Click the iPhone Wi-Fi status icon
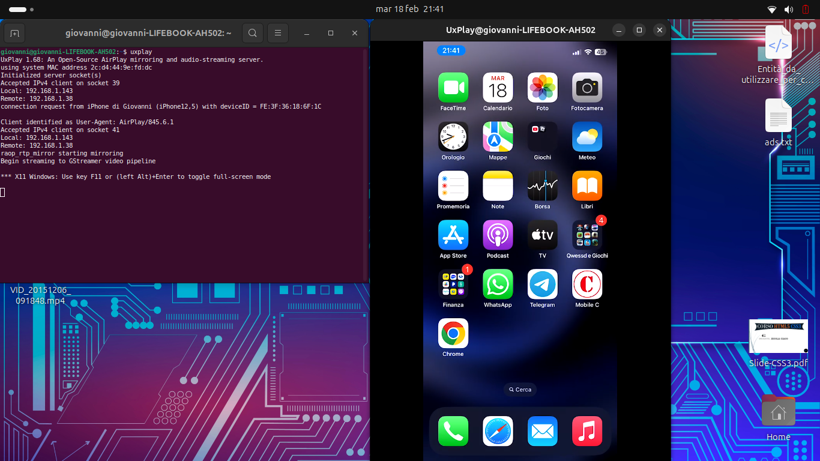The height and width of the screenshot is (461, 820). [588, 52]
